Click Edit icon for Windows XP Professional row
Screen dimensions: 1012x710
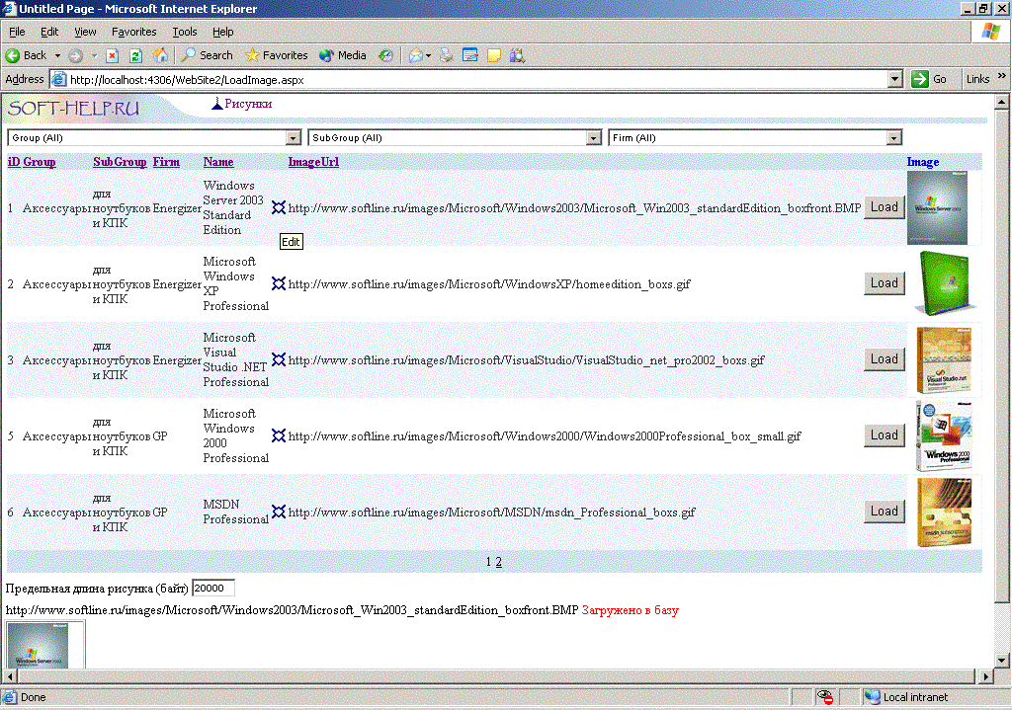pos(278,283)
